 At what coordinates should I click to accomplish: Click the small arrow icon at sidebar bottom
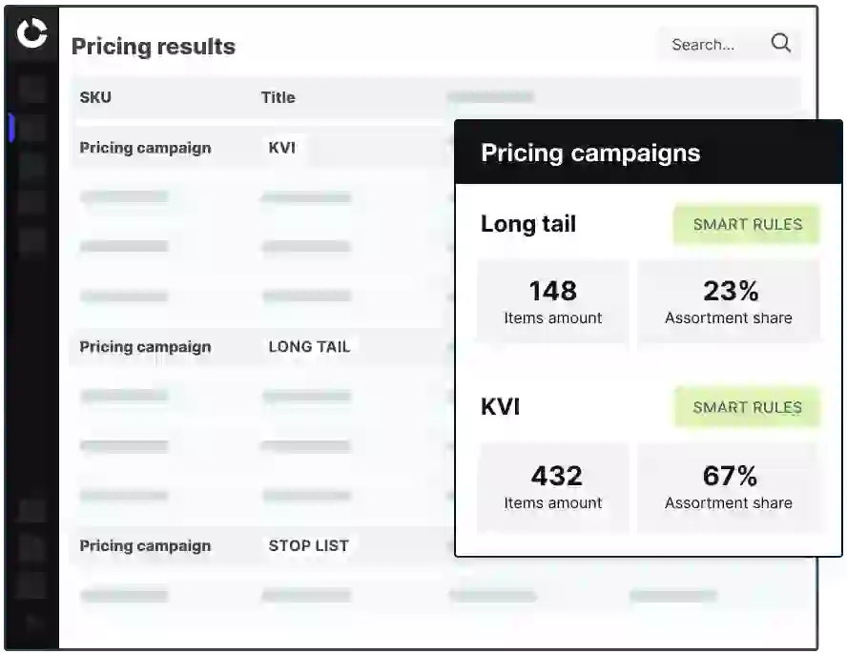(33, 623)
